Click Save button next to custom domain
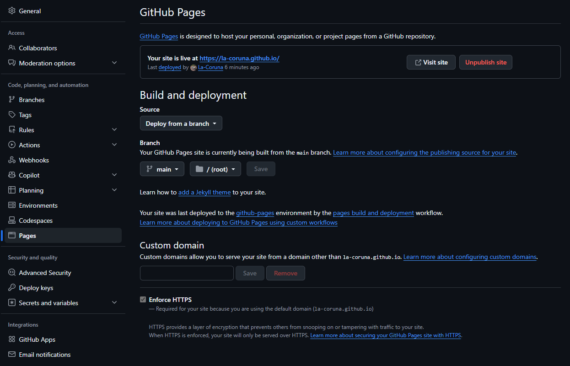 click(x=250, y=273)
